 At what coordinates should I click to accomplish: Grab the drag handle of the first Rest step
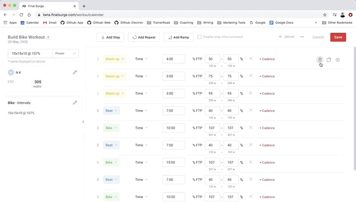(x=98, y=111)
